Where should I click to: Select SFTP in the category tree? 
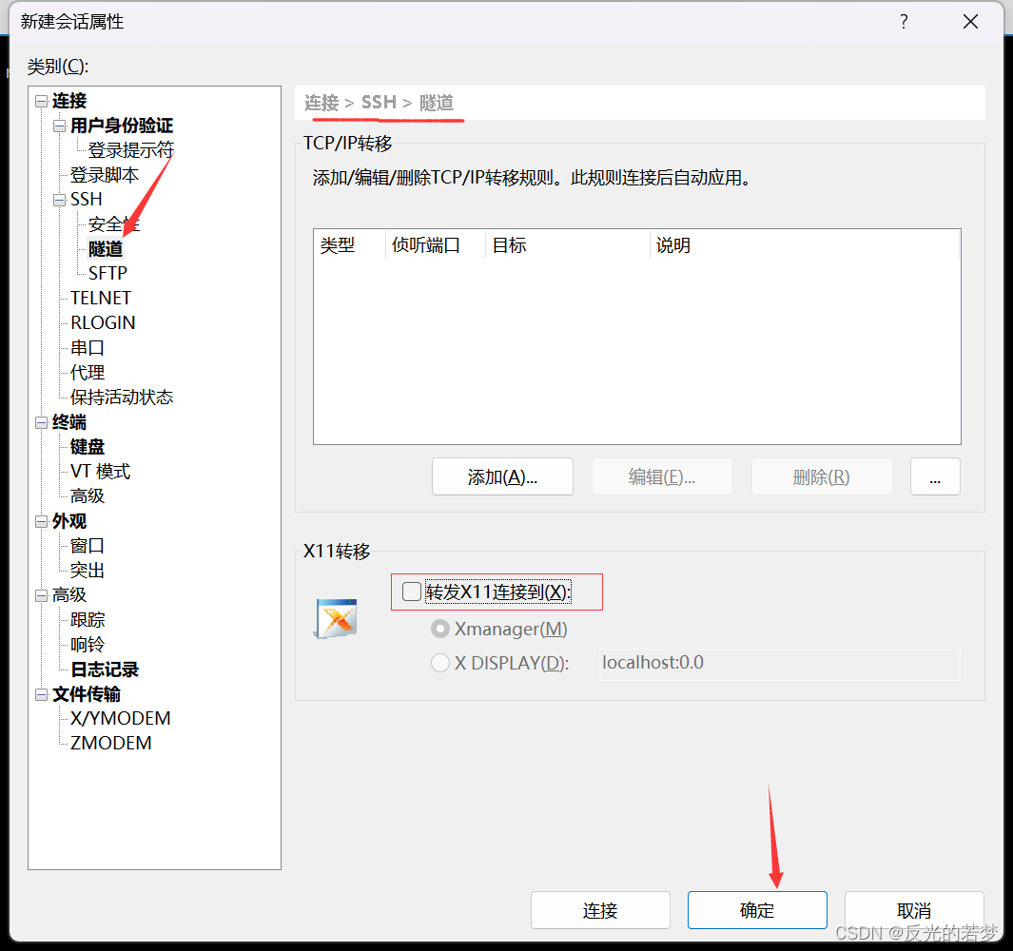[106, 273]
